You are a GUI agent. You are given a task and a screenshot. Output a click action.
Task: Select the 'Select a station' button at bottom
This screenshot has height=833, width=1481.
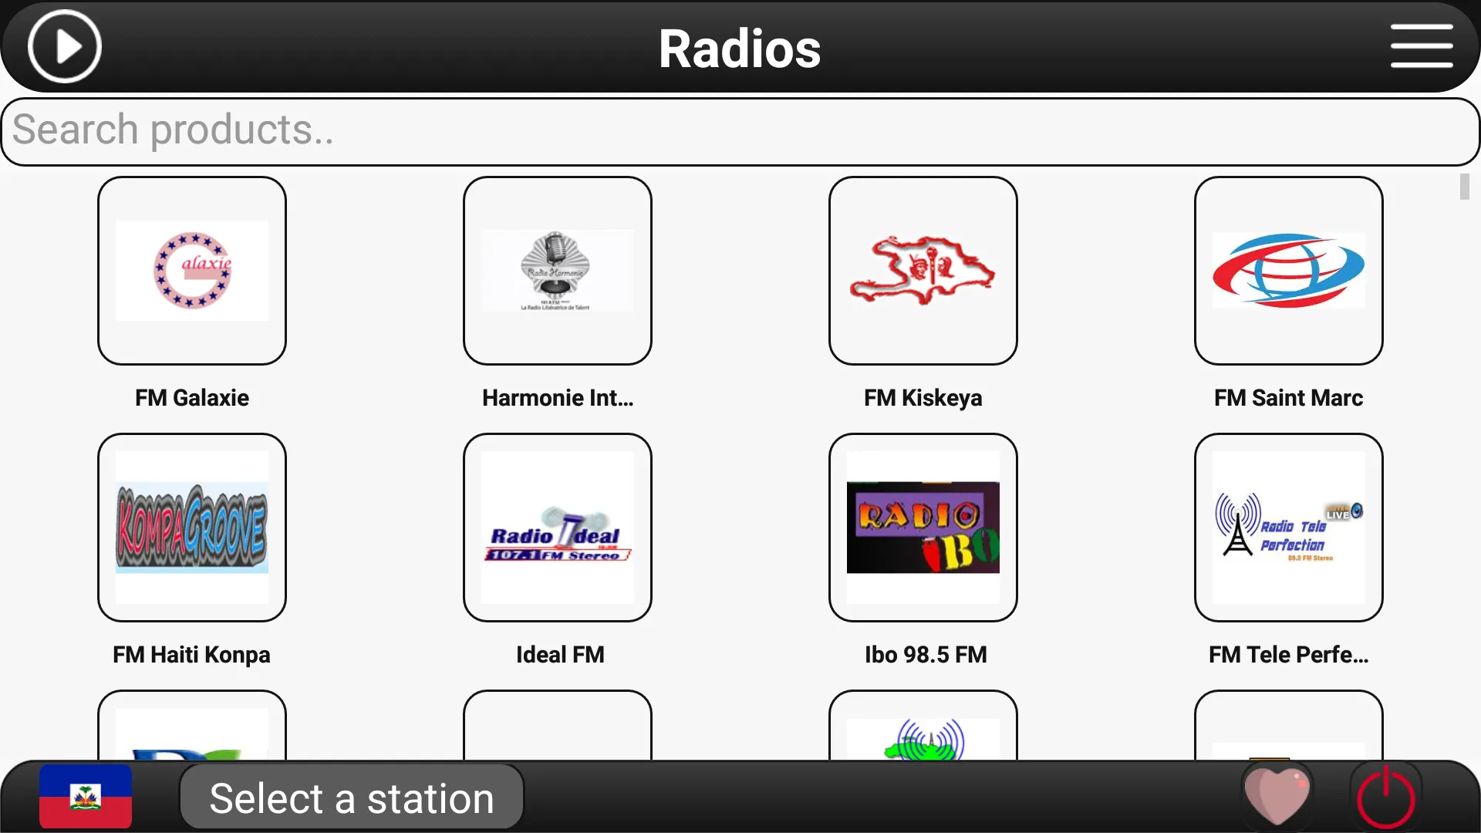coord(352,798)
